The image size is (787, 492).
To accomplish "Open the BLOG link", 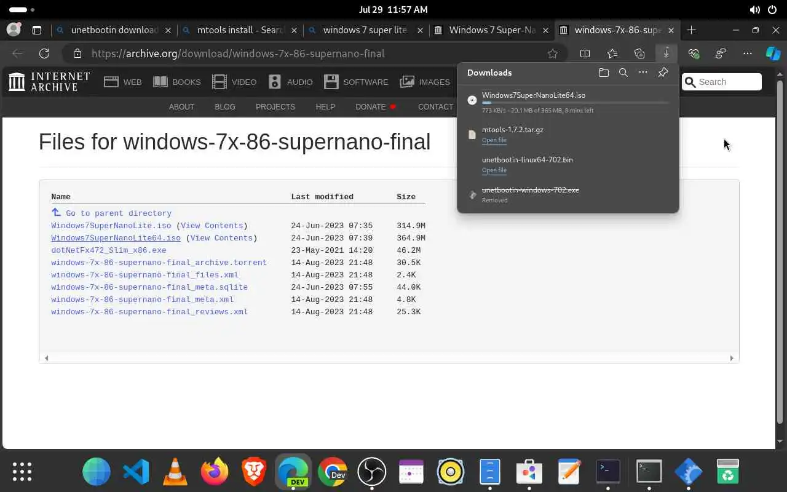I will (225, 107).
